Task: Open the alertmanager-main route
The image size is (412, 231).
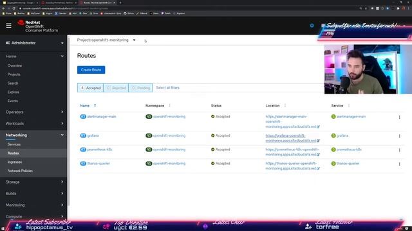Action: coord(102,117)
